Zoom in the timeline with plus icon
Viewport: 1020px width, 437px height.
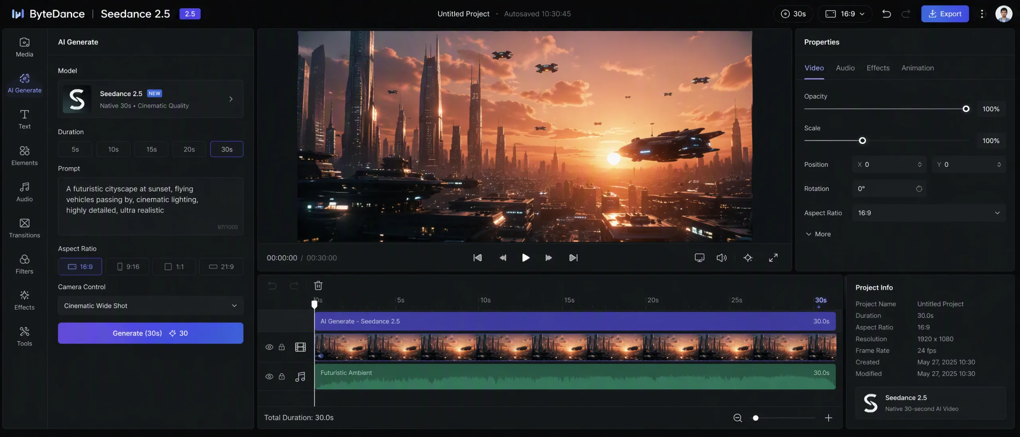point(828,418)
